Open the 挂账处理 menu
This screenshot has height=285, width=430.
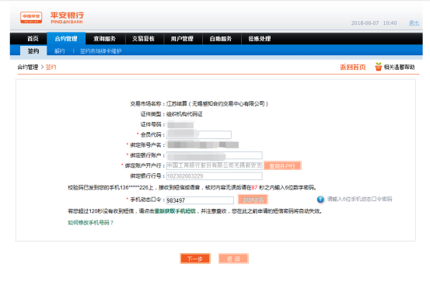coord(260,39)
